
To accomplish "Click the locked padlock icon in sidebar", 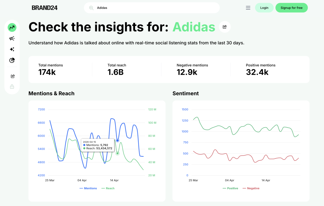I will (x=12, y=87).
